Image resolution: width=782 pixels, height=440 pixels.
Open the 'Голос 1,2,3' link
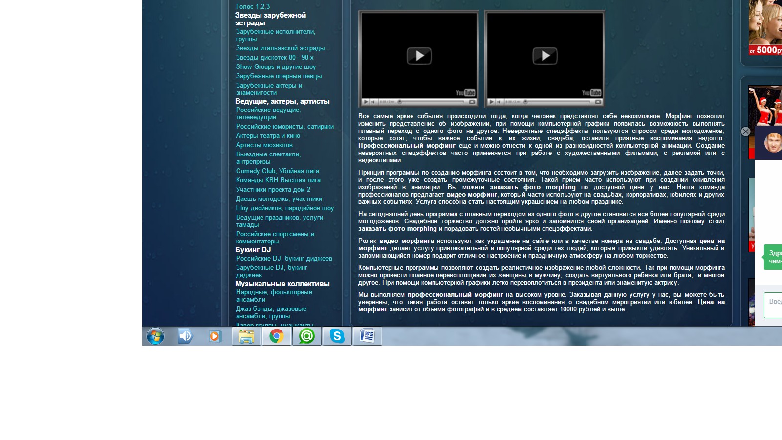coord(253,6)
